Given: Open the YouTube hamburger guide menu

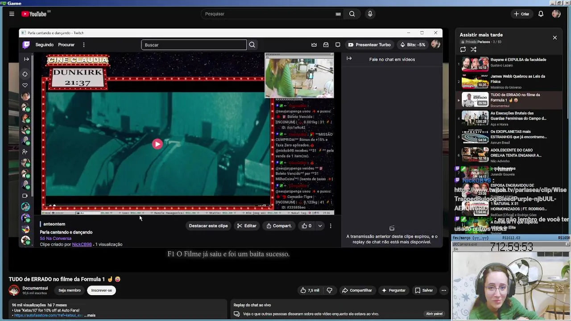Looking at the screenshot, I should pyautogui.click(x=12, y=14).
